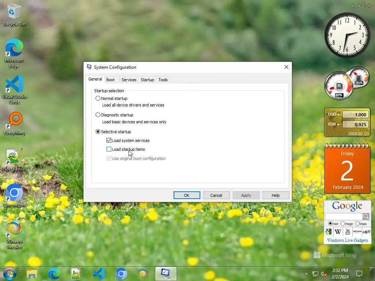Check Load startup items checkbox

[x=109, y=149]
